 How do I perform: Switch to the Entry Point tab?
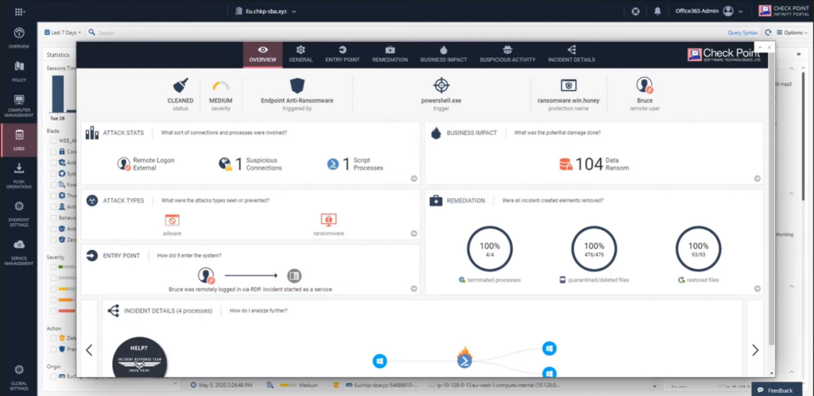click(342, 55)
